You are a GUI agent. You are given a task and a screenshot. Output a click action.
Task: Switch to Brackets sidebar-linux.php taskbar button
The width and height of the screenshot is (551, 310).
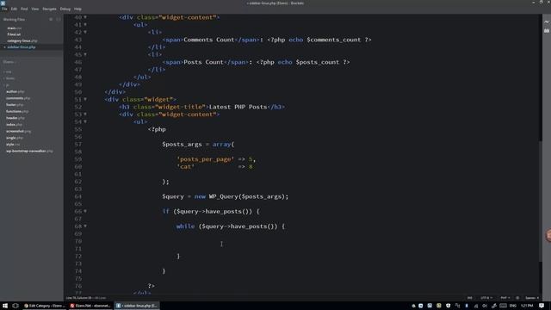click(x=137, y=306)
